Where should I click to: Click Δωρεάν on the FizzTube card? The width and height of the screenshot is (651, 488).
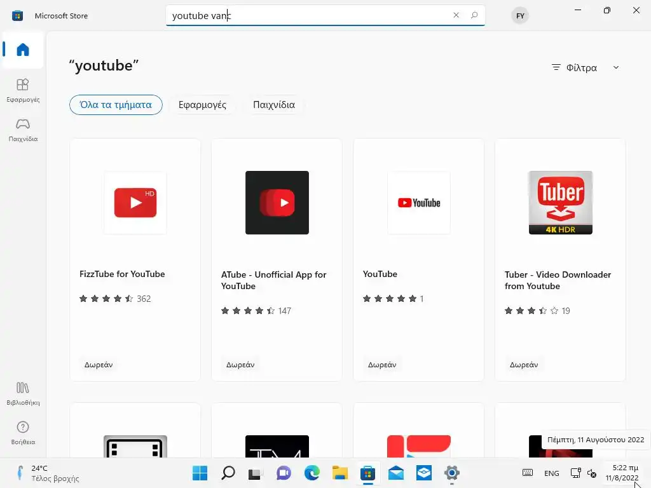tap(99, 365)
